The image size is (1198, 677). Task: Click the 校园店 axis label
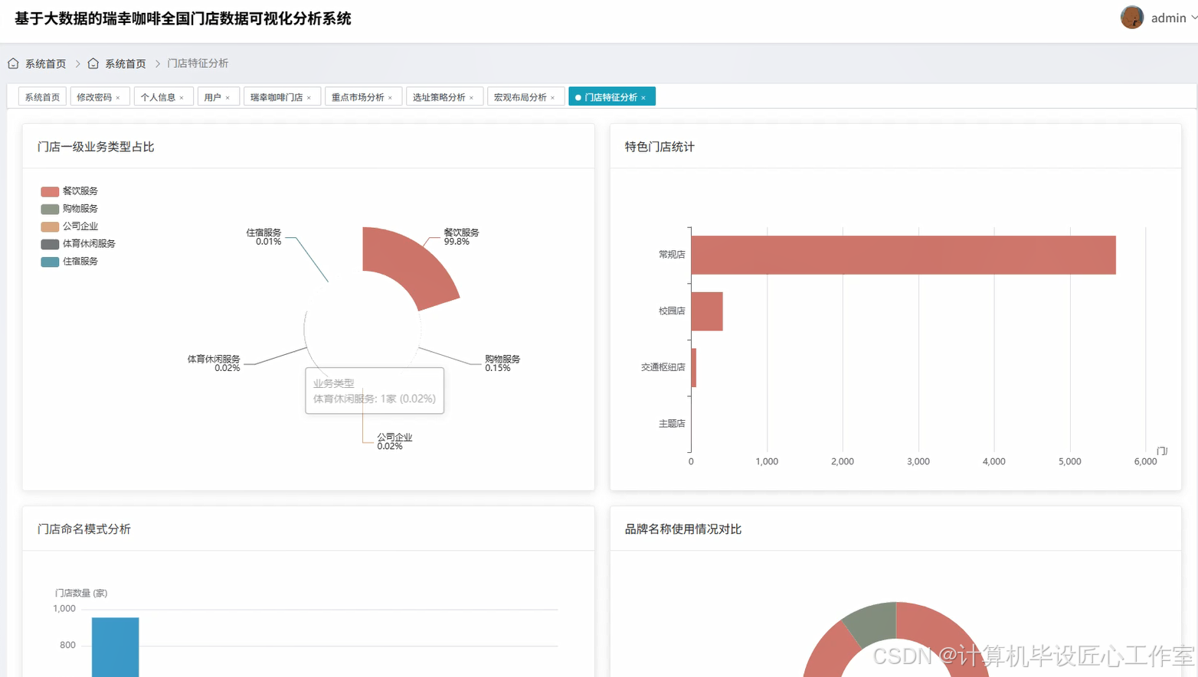[x=672, y=311]
